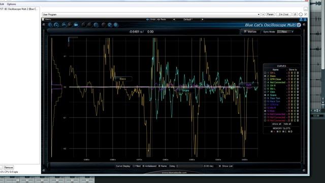325x183 pixels.
Task: Click the Bass curve name tag on the graph
Action: coord(123,79)
